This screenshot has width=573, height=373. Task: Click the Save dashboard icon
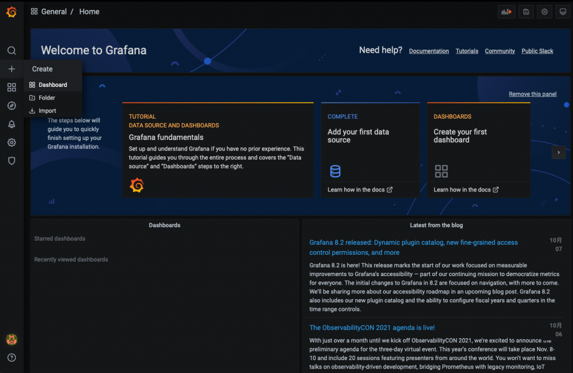pos(526,12)
